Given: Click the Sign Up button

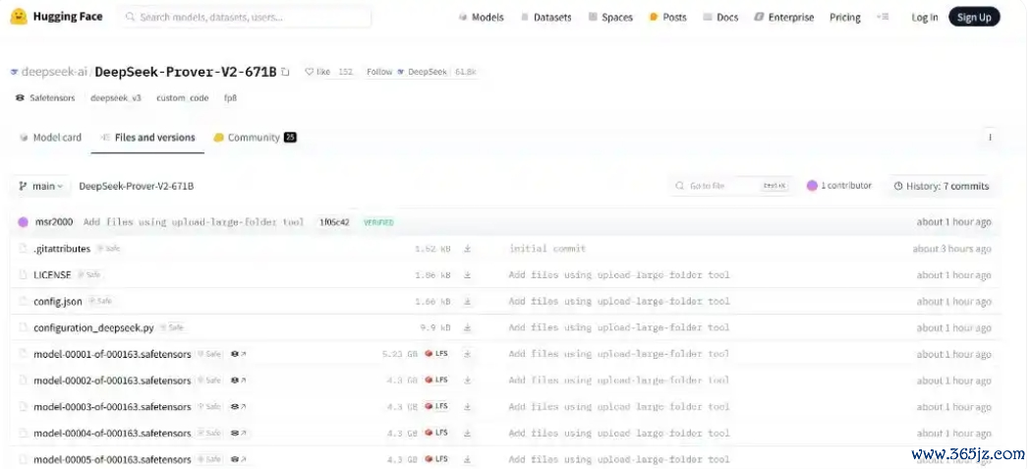Looking at the screenshot, I should click(x=974, y=17).
